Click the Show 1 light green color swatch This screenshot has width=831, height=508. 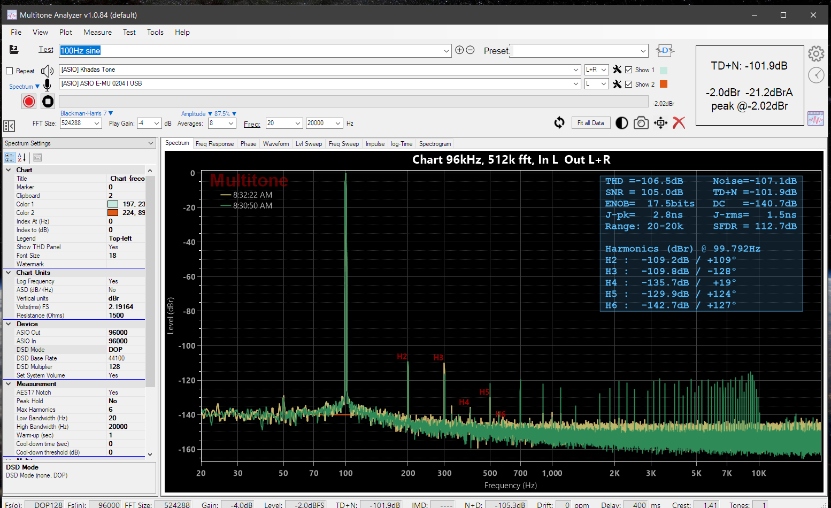(664, 70)
